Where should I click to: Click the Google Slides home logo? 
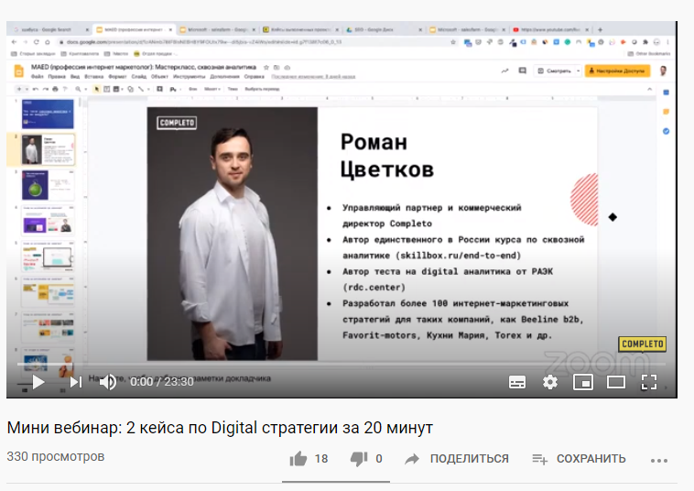(x=19, y=71)
